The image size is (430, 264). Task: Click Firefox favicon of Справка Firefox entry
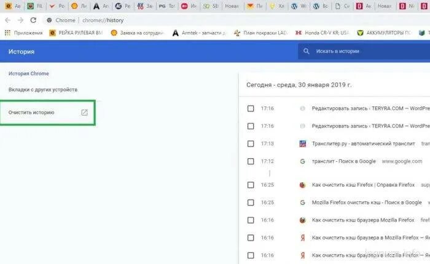pos(302,185)
